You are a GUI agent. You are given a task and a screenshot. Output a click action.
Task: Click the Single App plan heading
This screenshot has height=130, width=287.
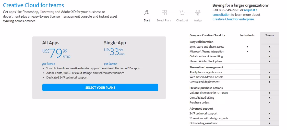click(115, 43)
